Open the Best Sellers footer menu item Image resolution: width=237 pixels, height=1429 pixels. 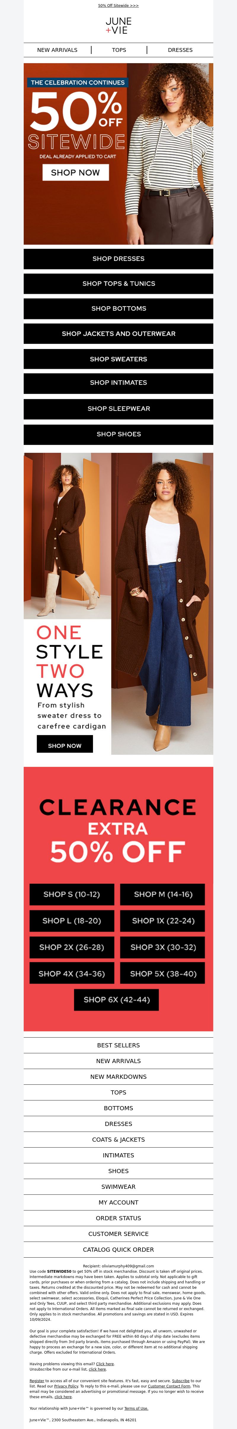coord(118,1045)
